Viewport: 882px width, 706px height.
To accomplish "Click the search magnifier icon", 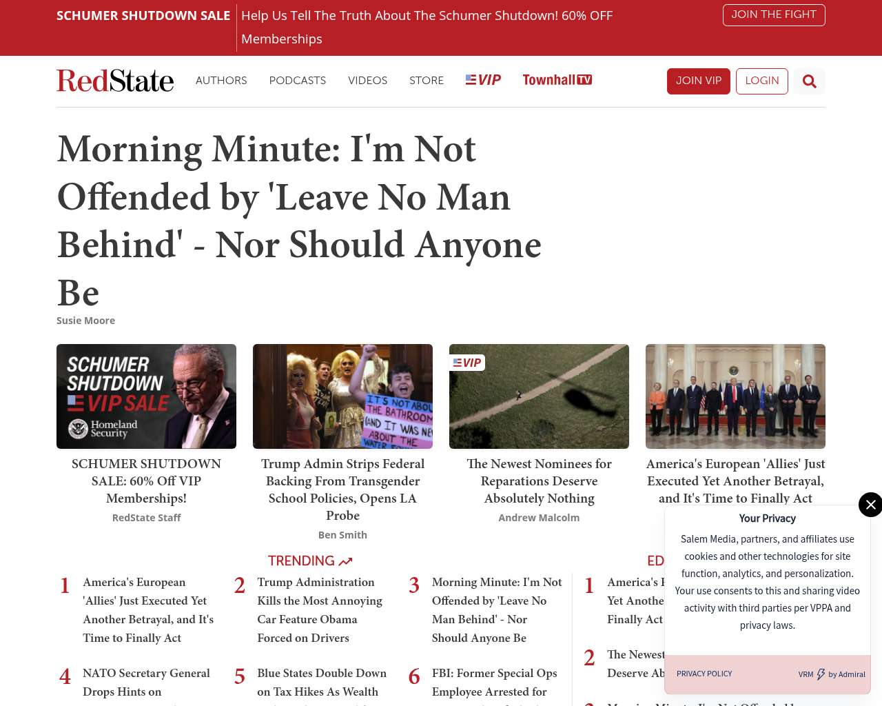I will click(809, 81).
